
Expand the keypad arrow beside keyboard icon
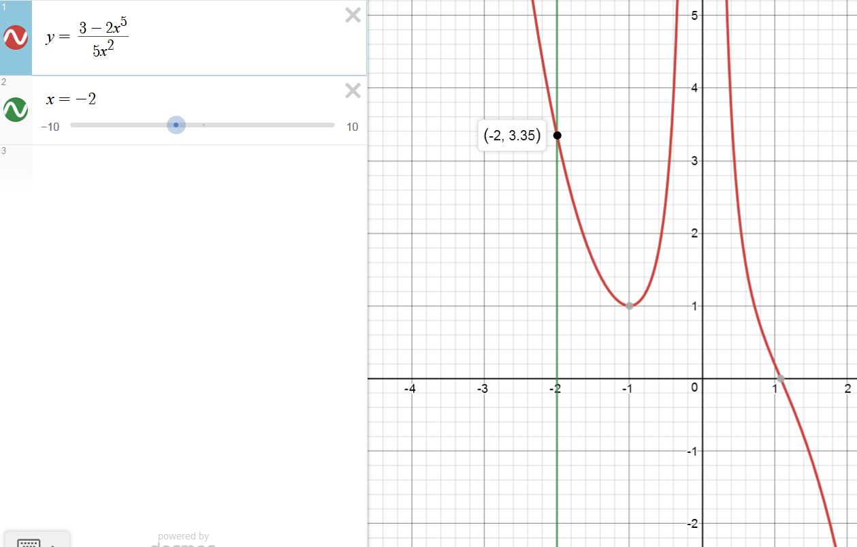tap(53, 544)
